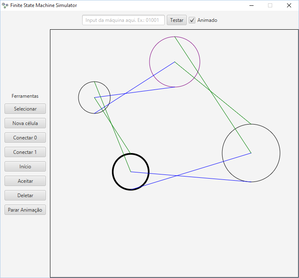Activate the Início tool
The height and width of the screenshot is (278, 299).
25,167
